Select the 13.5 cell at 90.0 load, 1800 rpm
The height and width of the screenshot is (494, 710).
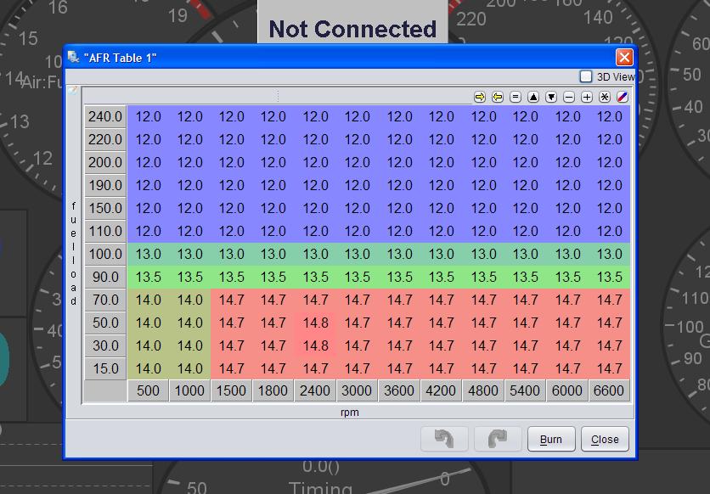point(273,278)
